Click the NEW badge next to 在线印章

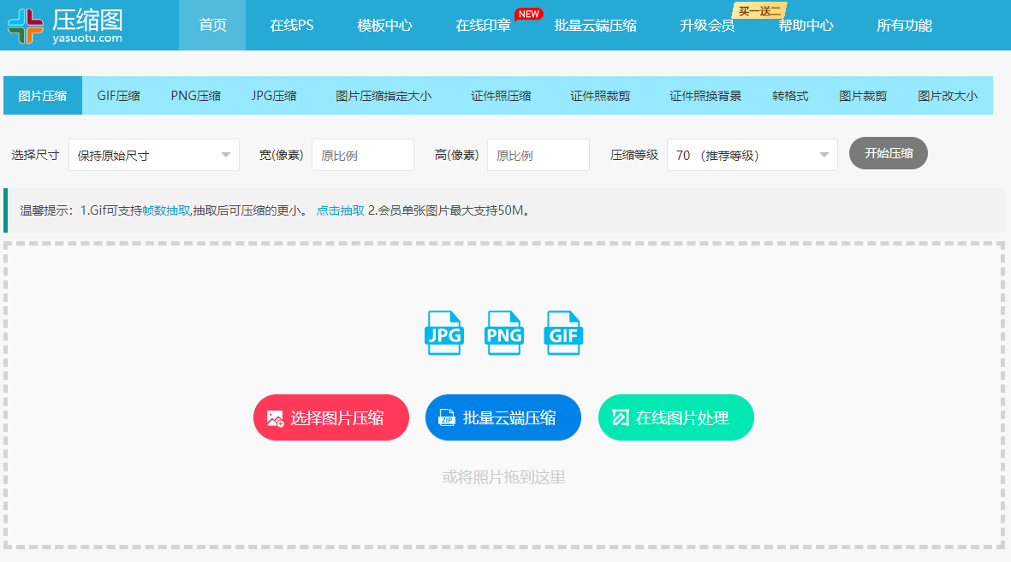point(529,13)
